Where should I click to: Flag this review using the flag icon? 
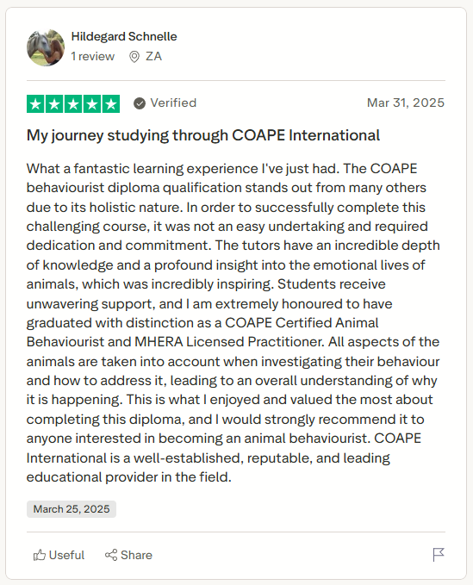pyautogui.click(x=439, y=554)
